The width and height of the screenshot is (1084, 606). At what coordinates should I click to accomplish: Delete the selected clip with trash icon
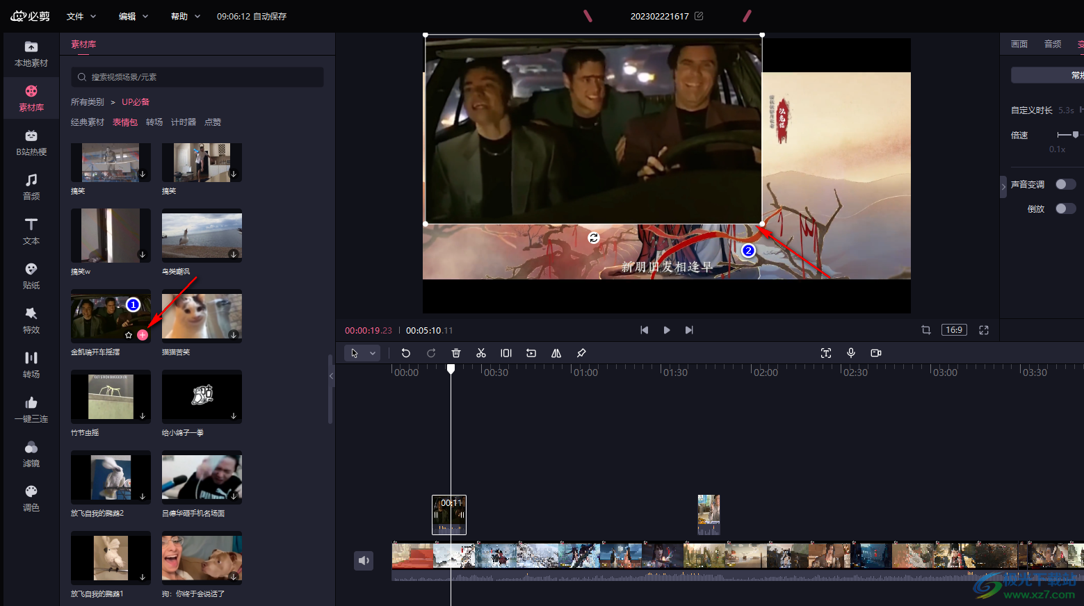click(x=456, y=353)
